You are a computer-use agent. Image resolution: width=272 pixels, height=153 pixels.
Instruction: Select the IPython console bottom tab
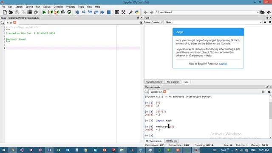click(x=154, y=141)
